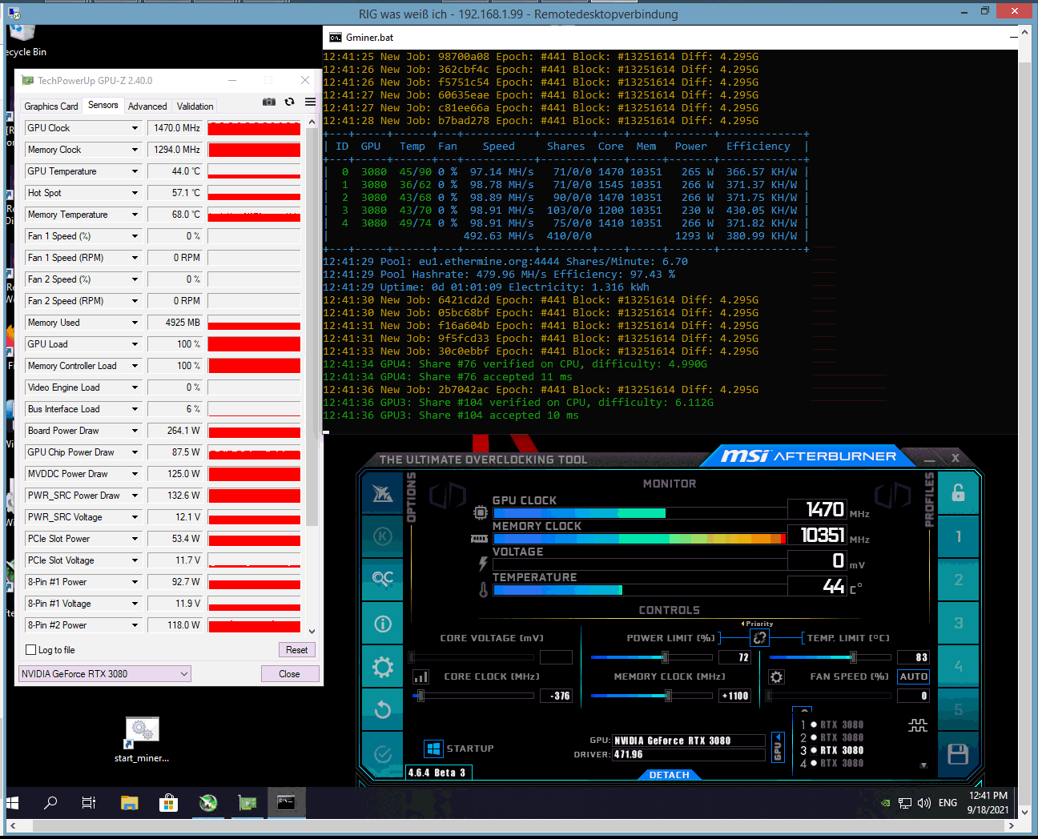
Task: Click the Memory Clock slider handle in Controls
Action: [668, 696]
